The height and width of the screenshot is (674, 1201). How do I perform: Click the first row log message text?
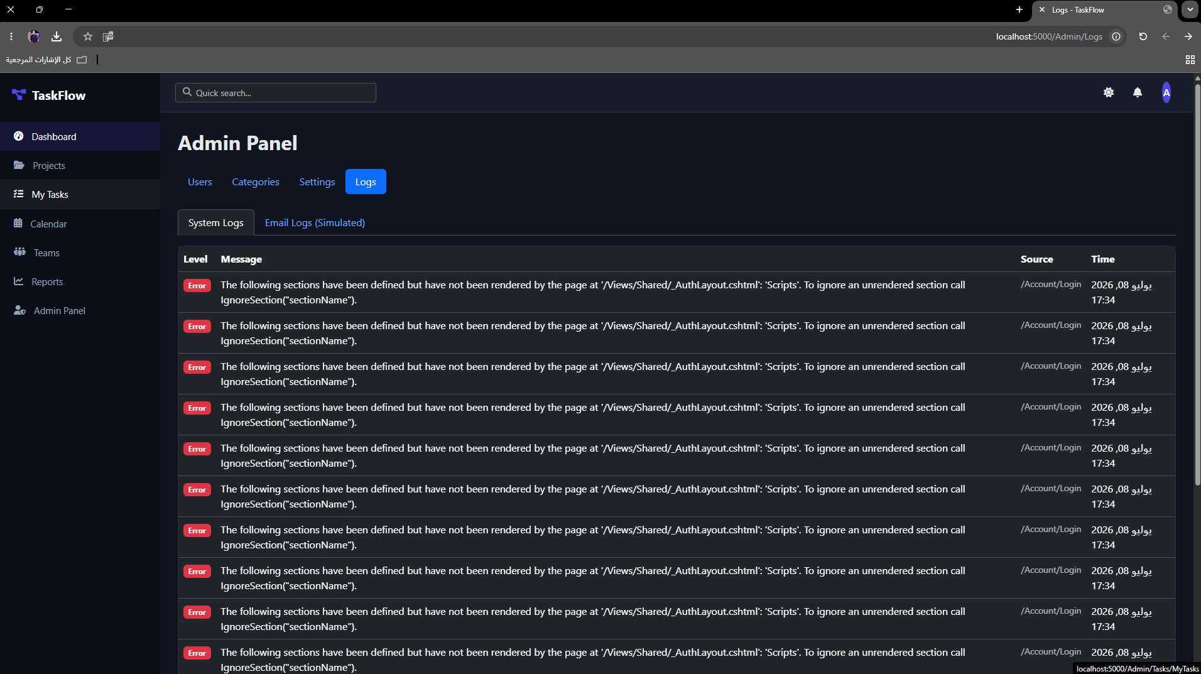coord(593,292)
